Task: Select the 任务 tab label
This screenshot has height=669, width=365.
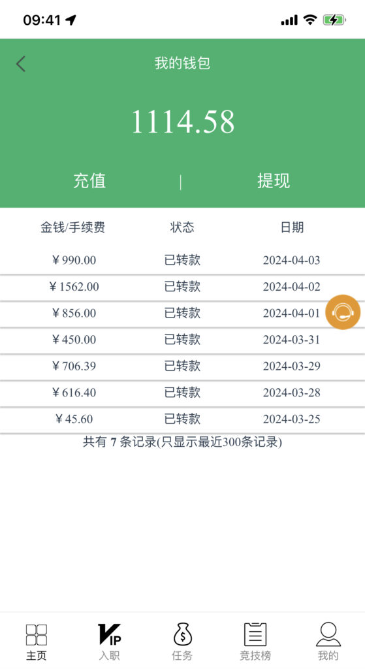Action: (183, 655)
